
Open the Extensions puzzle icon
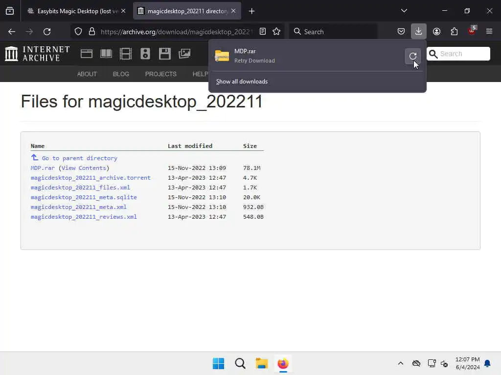coord(454,31)
